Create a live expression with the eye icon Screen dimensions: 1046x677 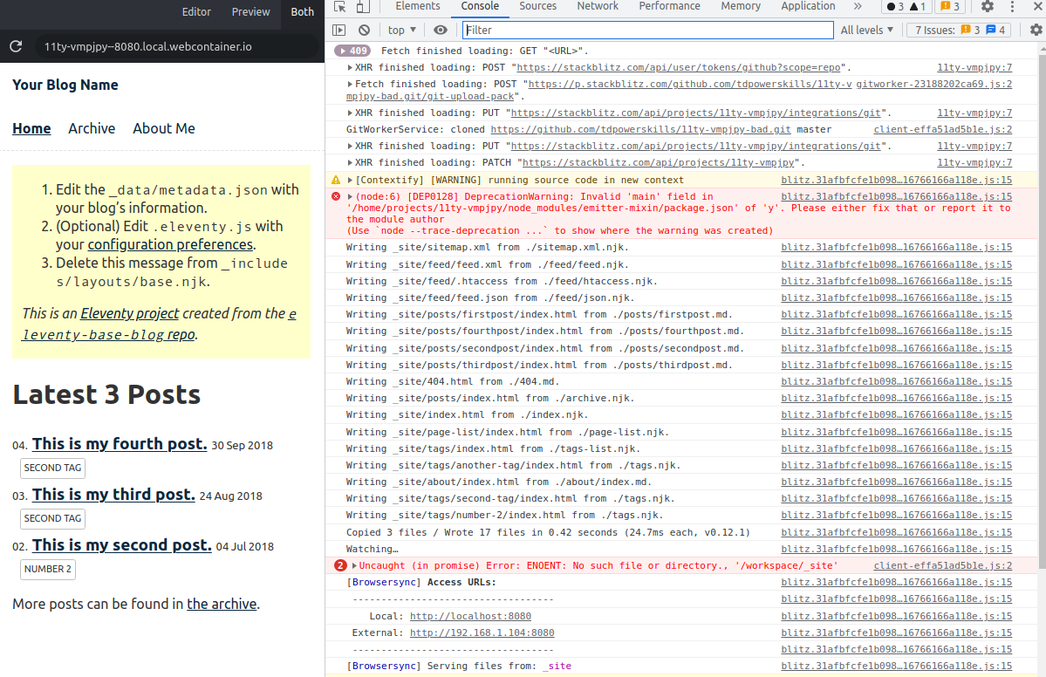click(441, 30)
